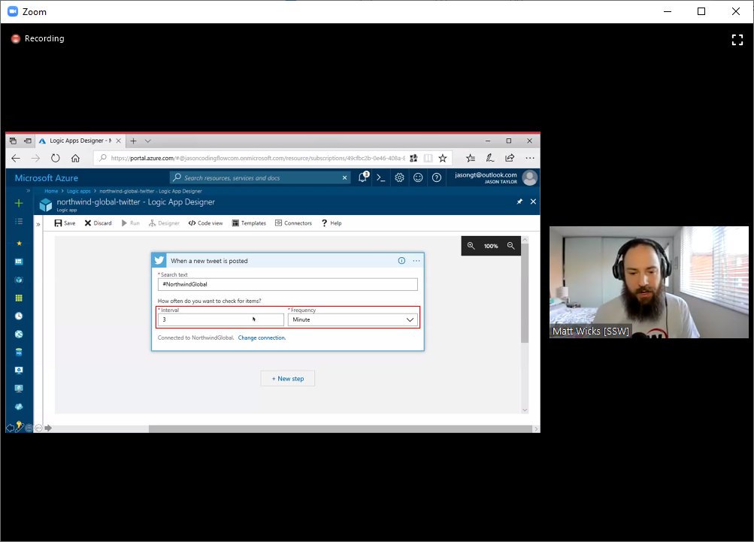Screen dimensions: 754x542
Task: Open Edge's more options menu
Action: point(530,157)
